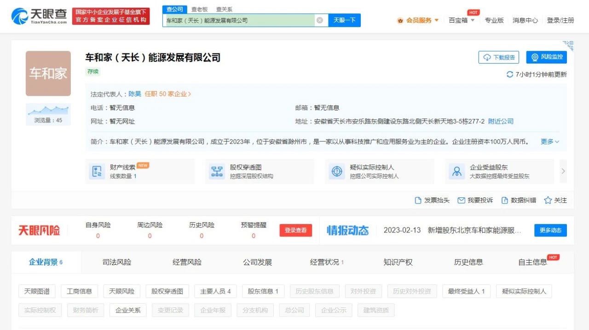The image size is (589, 330).
Task: Open legal representative 陈昊 link
Action: coord(134,94)
